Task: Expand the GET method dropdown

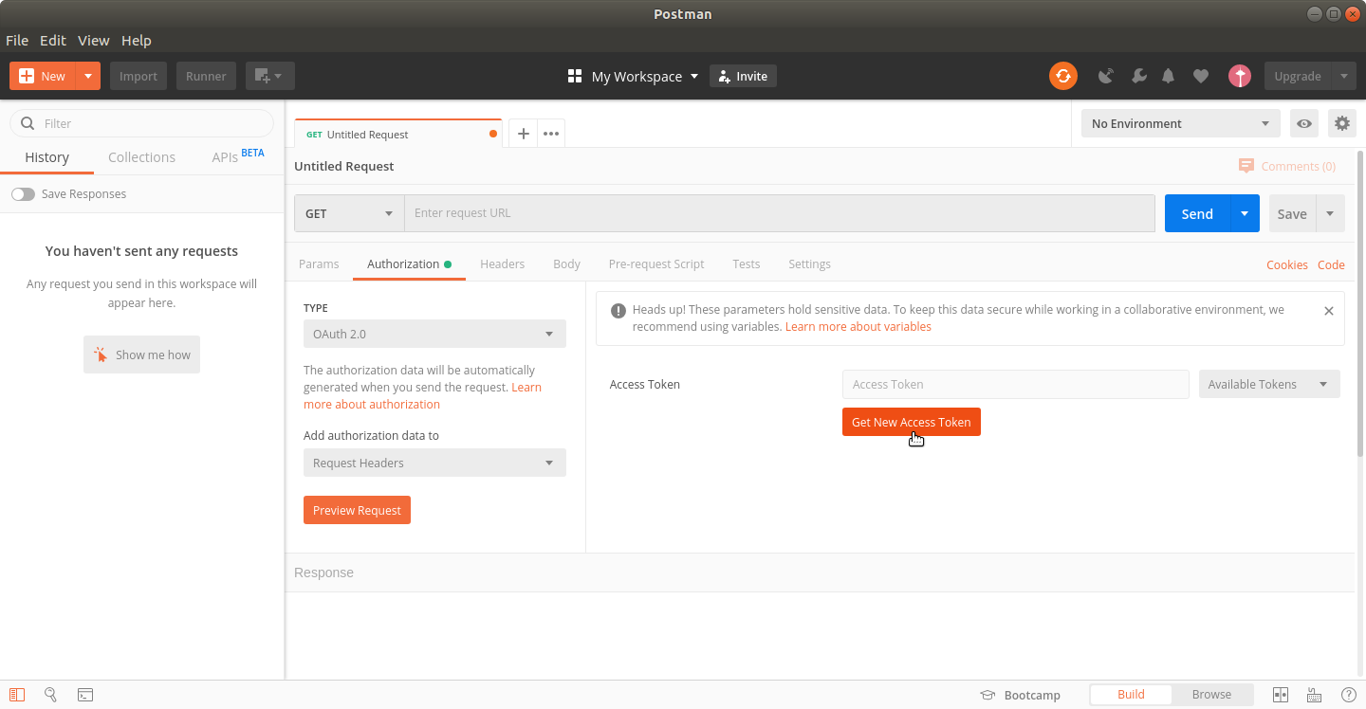Action: point(349,213)
